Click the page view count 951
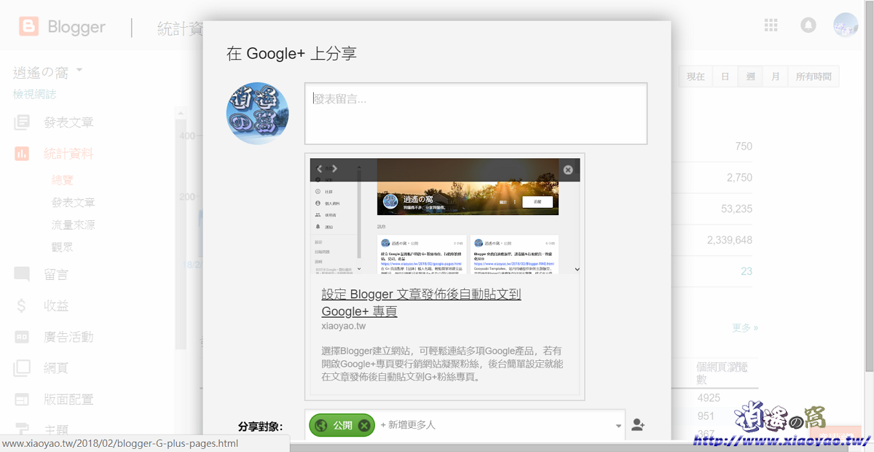Screen dimensions: 874x452 706,416
